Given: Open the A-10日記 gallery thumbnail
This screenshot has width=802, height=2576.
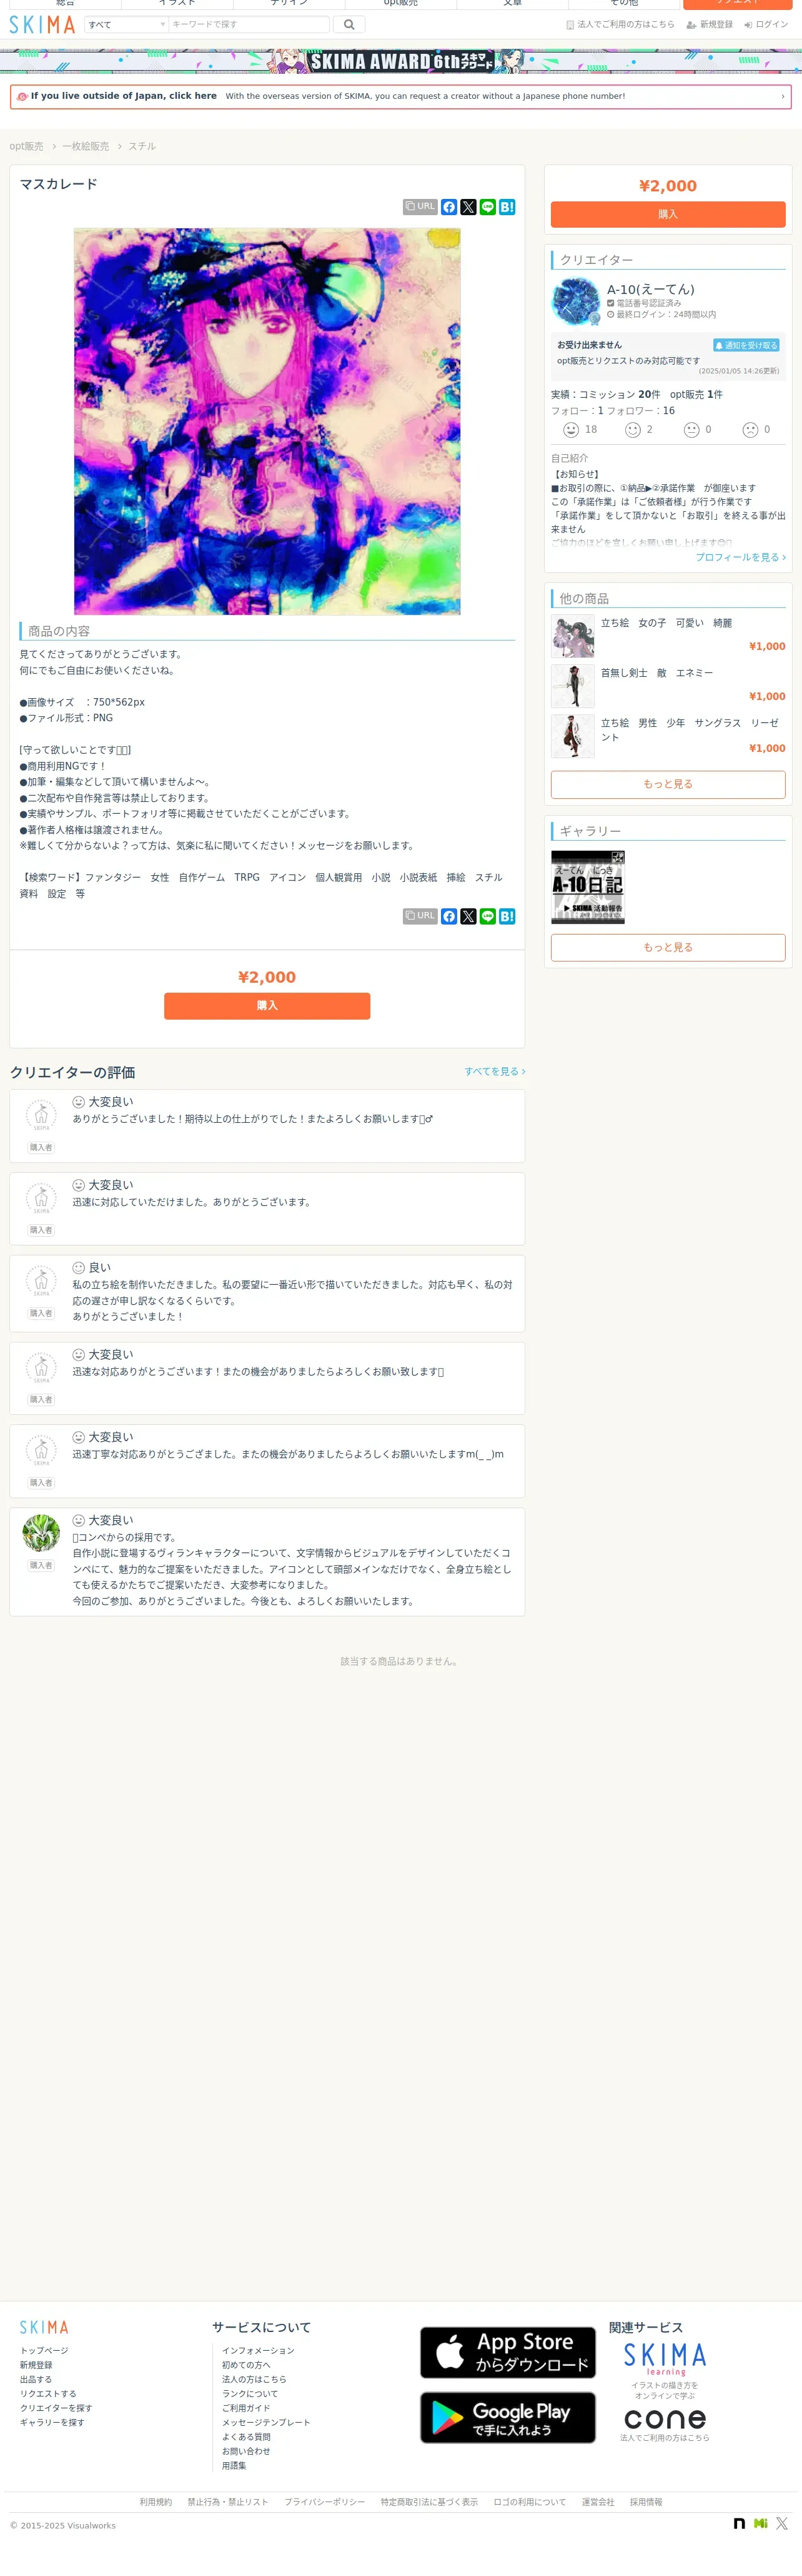Looking at the screenshot, I should [x=588, y=887].
